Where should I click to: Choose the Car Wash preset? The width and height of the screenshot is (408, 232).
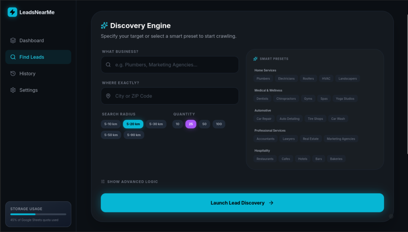(338, 119)
